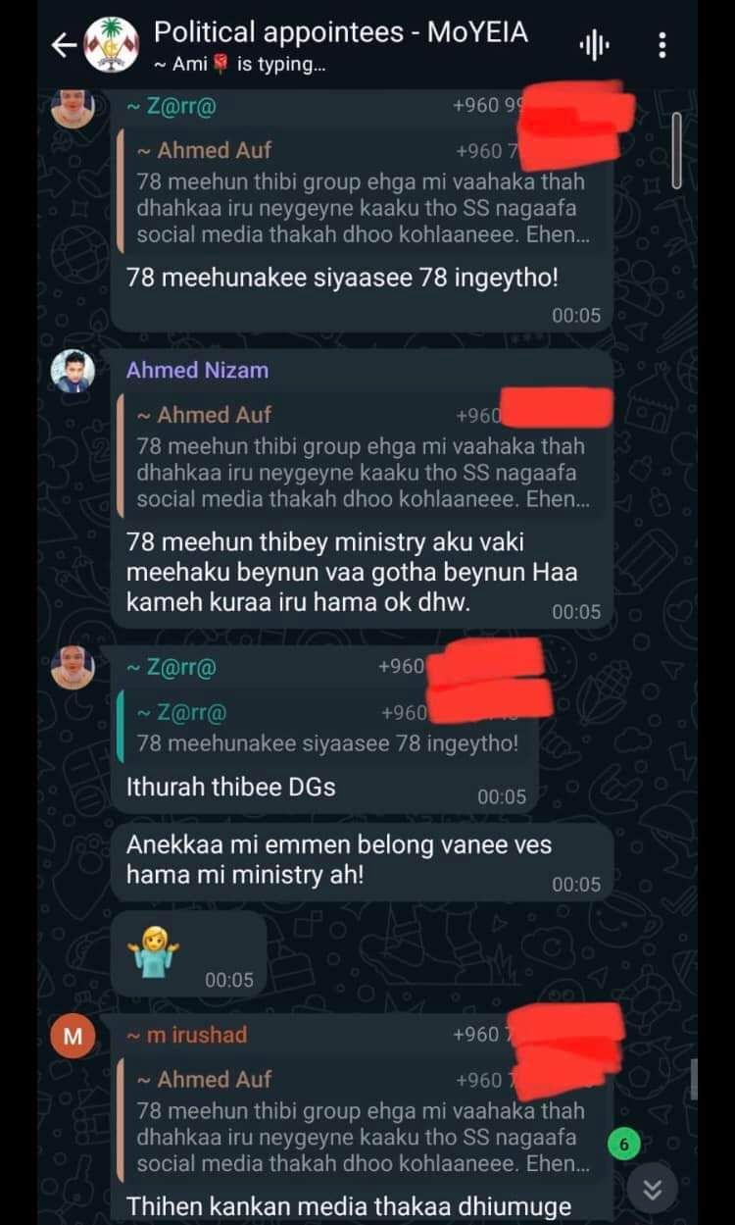This screenshot has width=735, height=1225.
Task: Open quoted Z@rr@ message about siyaasee 78
Action: [328, 728]
